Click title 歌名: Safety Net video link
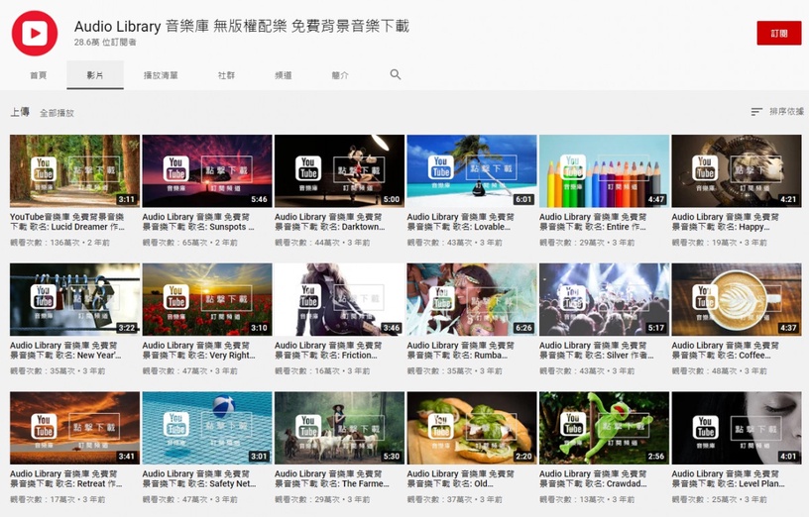809x517 pixels. click(x=199, y=478)
